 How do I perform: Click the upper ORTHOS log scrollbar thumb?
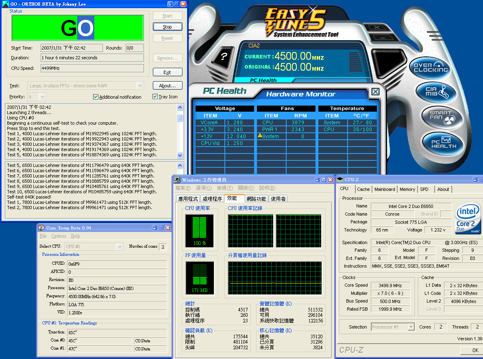click(x=180, y=118)
